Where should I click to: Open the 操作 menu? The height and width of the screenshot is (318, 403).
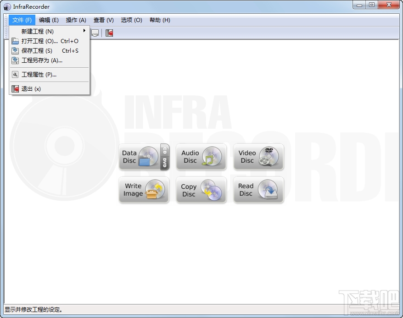point(76,20)
